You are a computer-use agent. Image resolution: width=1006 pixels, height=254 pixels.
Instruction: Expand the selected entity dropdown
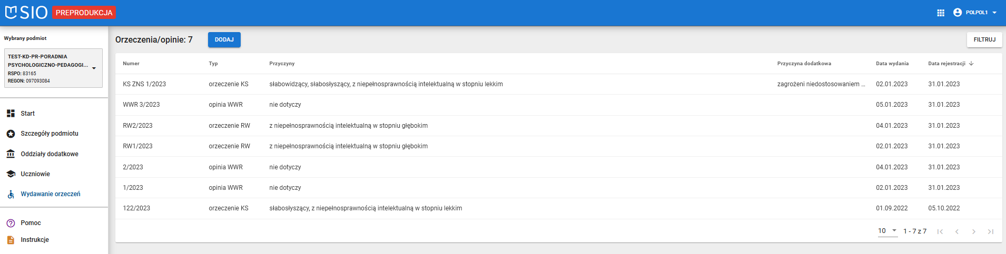(x=94, y=68)
